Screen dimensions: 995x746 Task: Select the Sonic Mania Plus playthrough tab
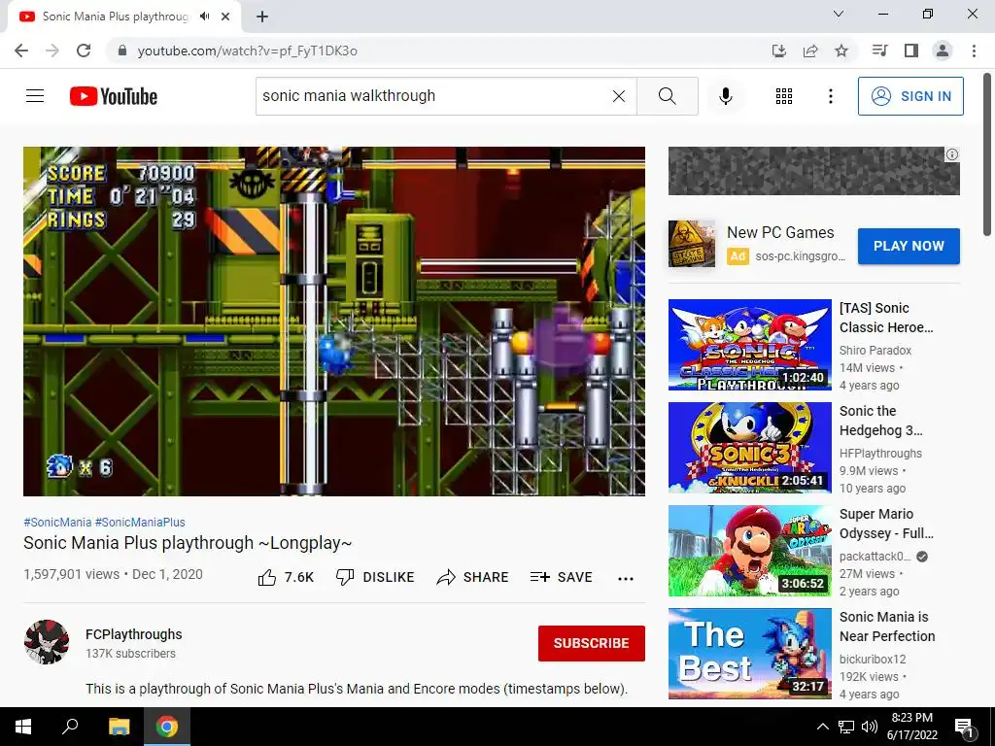[115, 17]
